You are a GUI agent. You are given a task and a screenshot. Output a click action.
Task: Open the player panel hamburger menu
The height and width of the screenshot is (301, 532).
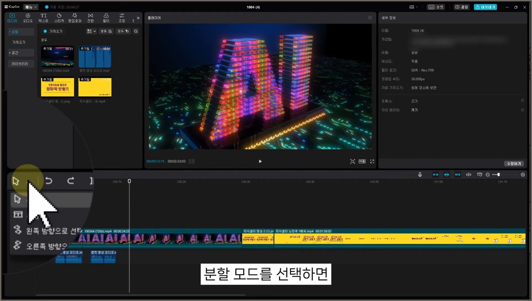point(370,18)
